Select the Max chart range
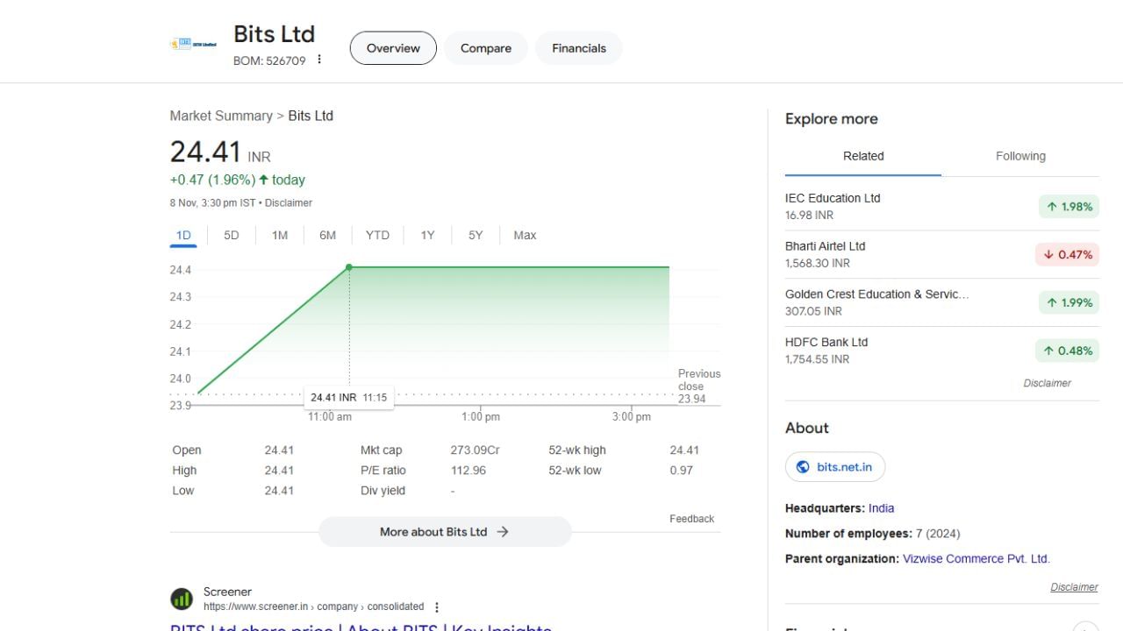Screen dimensions: 1123x631 pyautogui.click(x=525, y=235)
